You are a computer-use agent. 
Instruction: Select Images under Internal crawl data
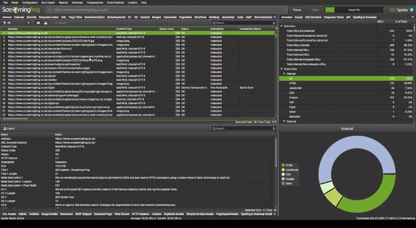pos(346,97)
